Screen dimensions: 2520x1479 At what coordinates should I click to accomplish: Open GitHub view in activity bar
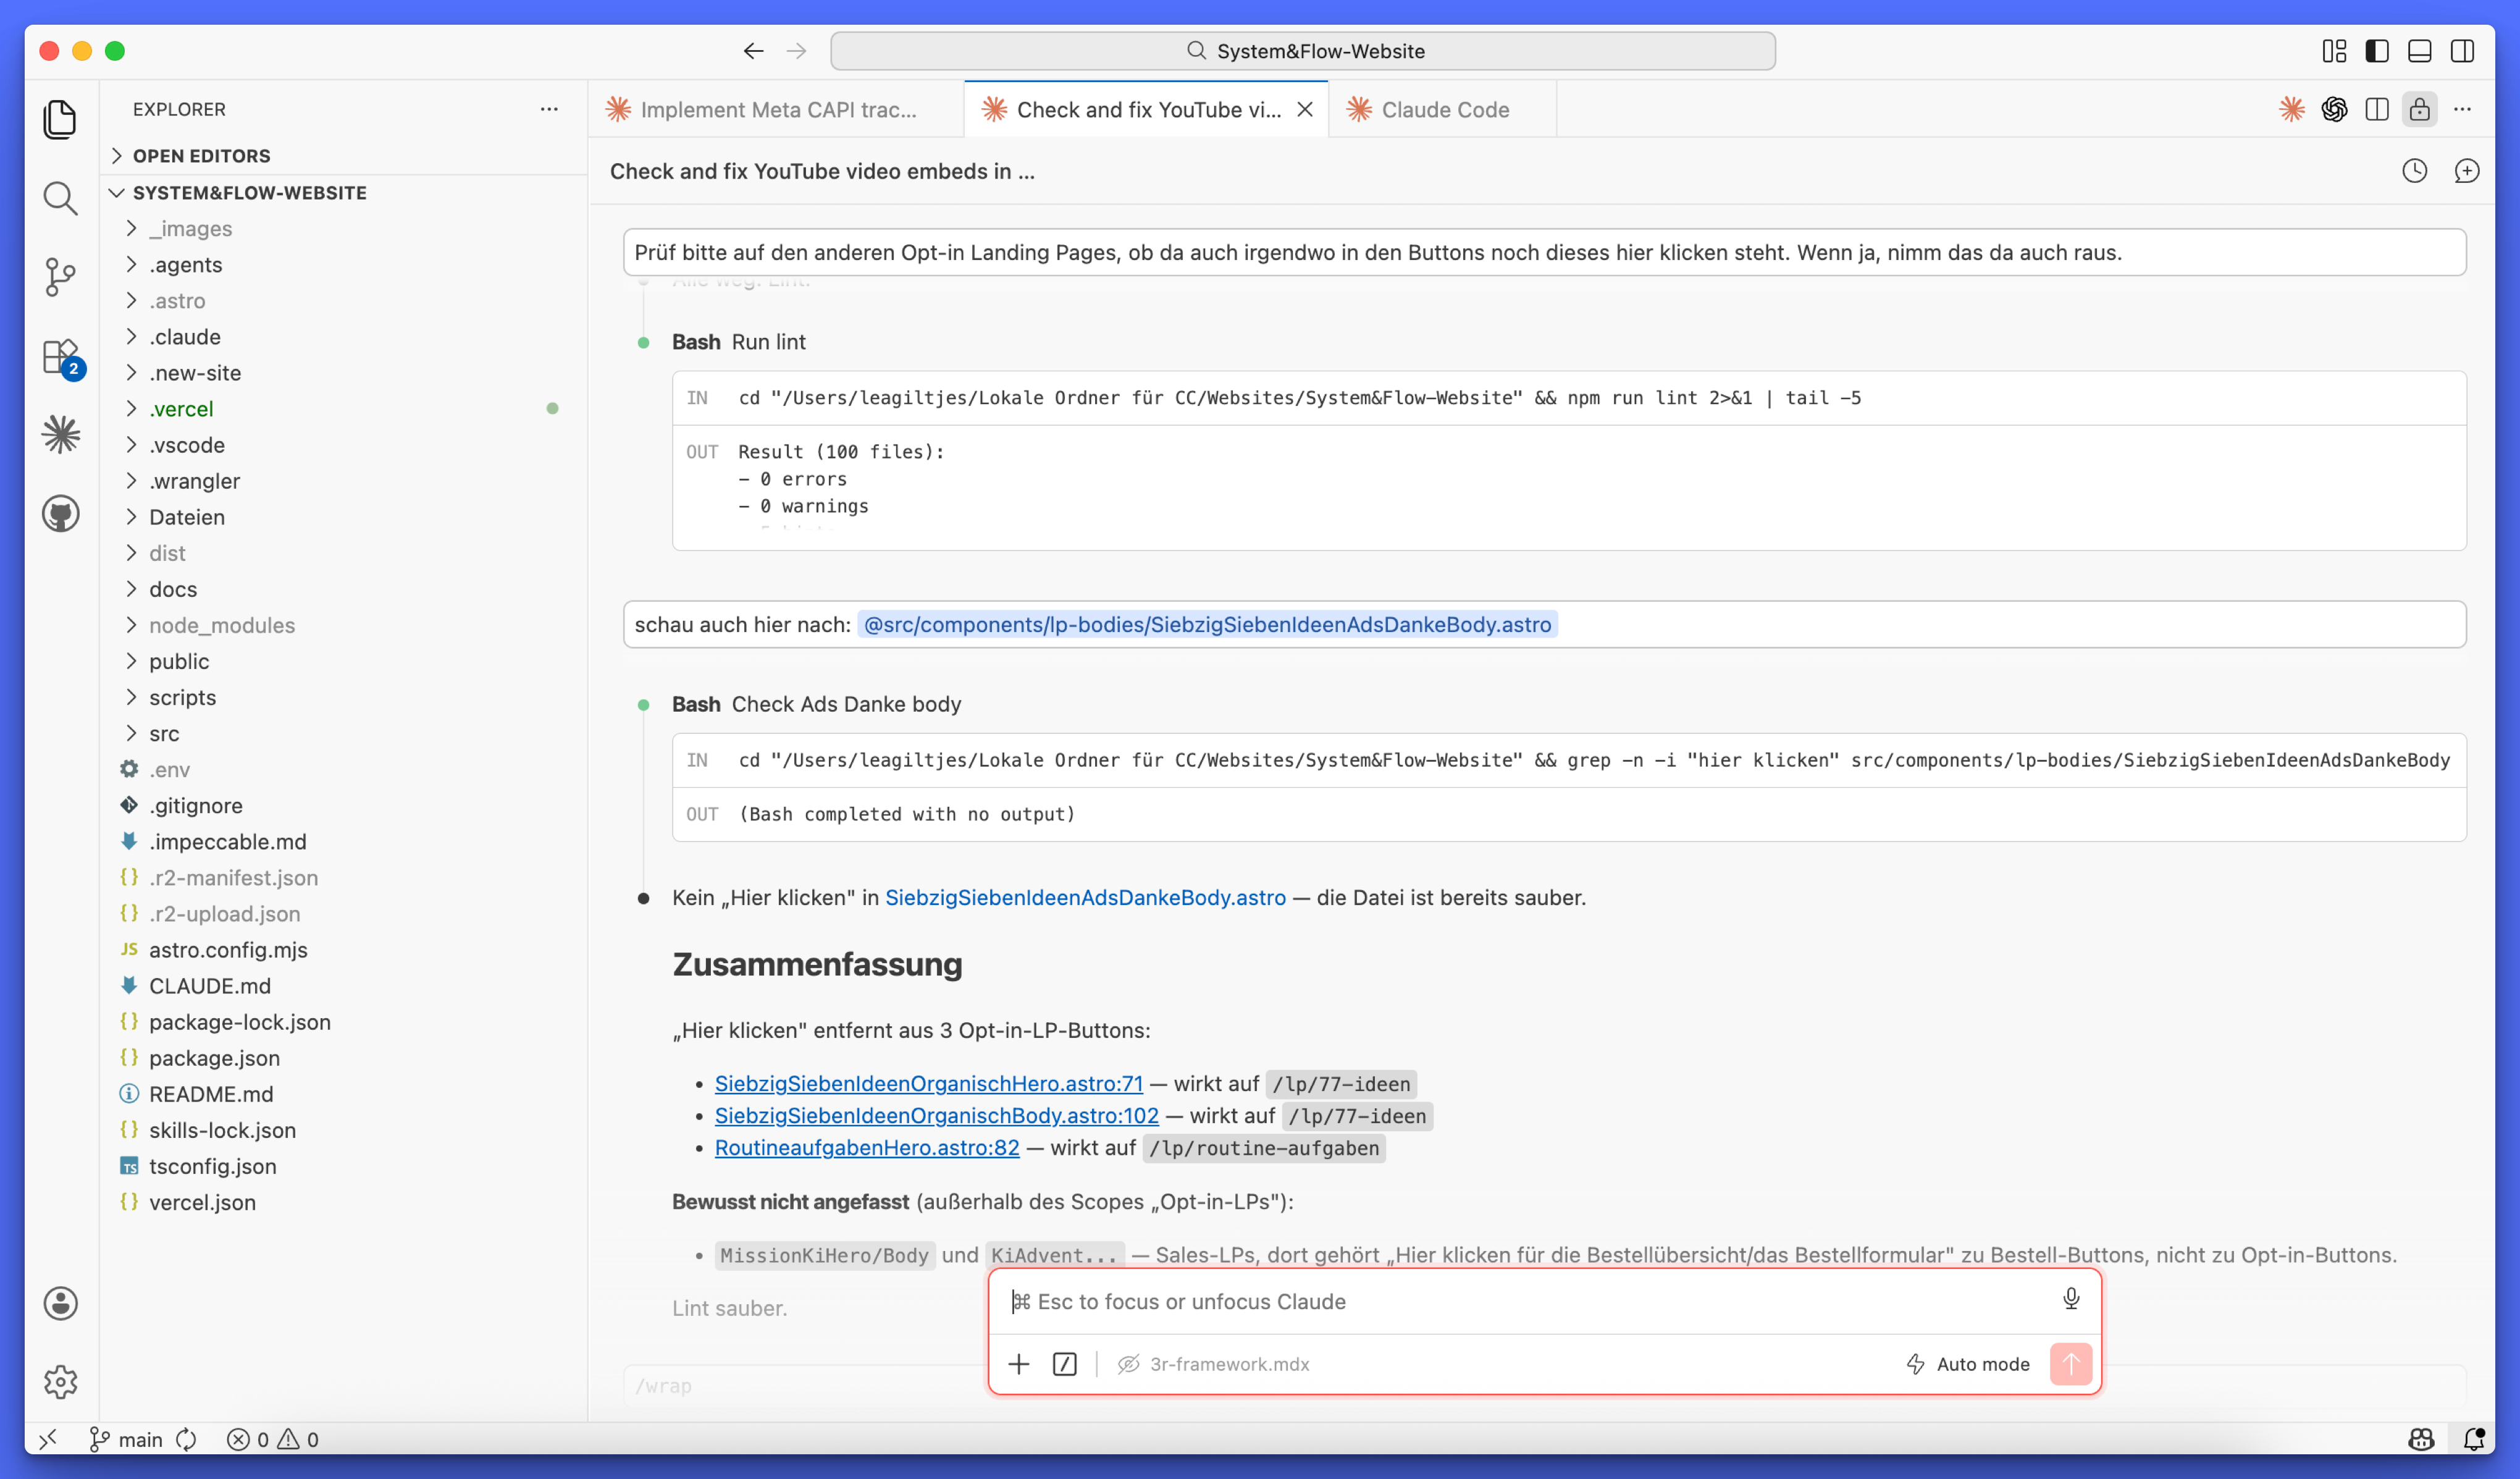click(61, 514)
